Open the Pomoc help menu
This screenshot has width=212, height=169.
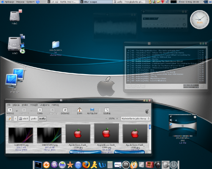[x=55, y=105]
